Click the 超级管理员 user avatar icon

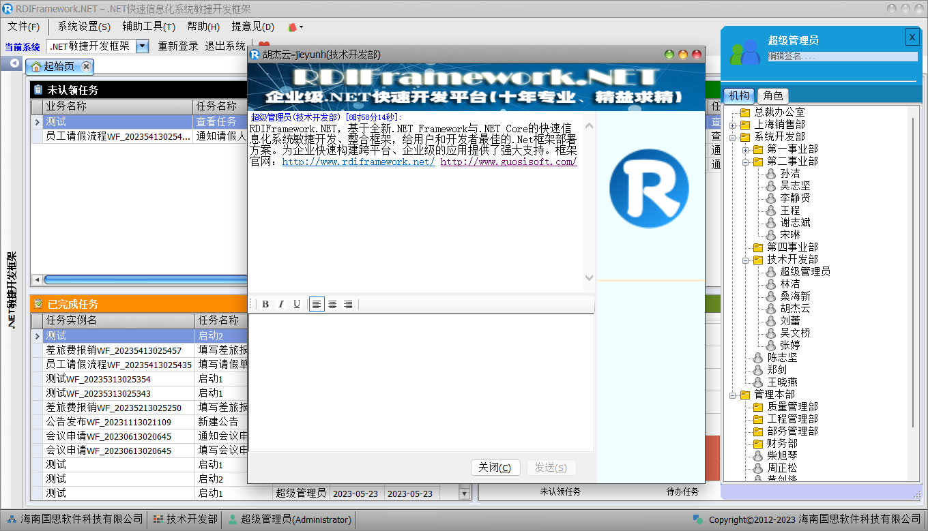point(744,52)
